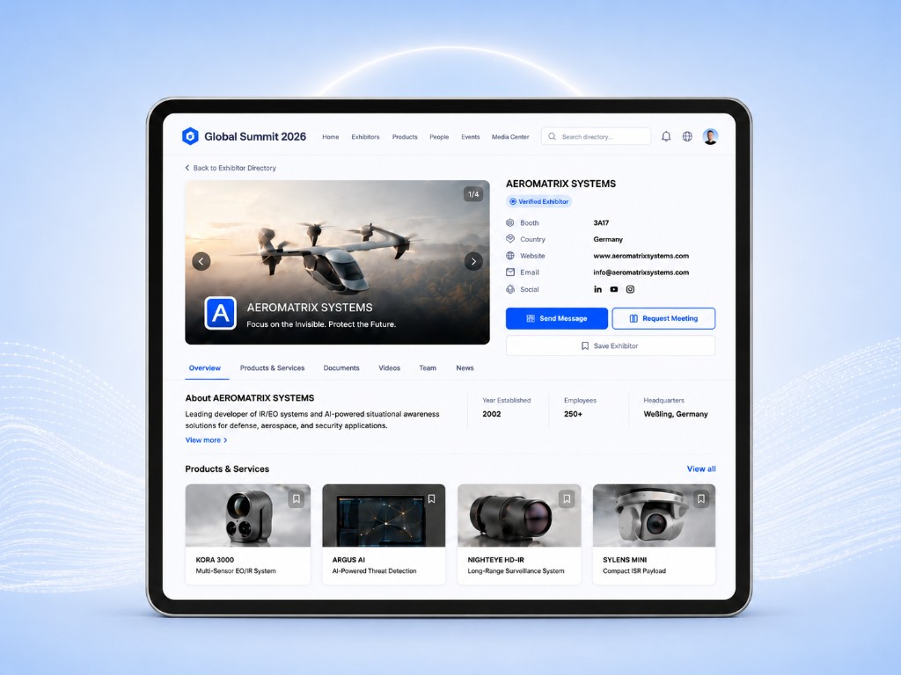Screen dimensions: 901x675
Task: Click the 250+ employees value
Action: [573, 414]
